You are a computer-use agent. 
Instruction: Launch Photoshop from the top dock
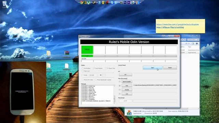click(x=125, y=2)
